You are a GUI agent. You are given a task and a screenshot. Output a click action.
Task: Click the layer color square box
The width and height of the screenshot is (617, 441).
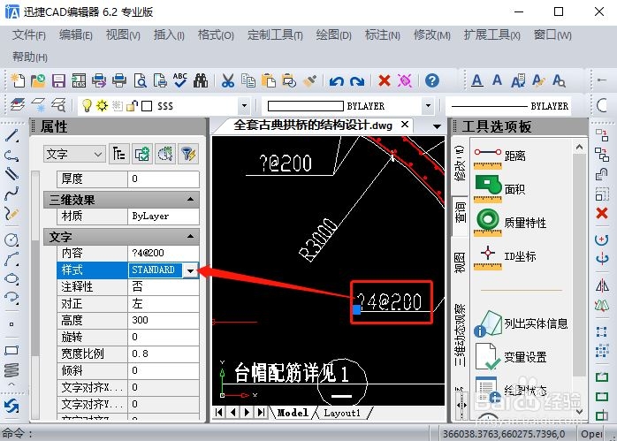pyautogui.click(x=147, y=106)
